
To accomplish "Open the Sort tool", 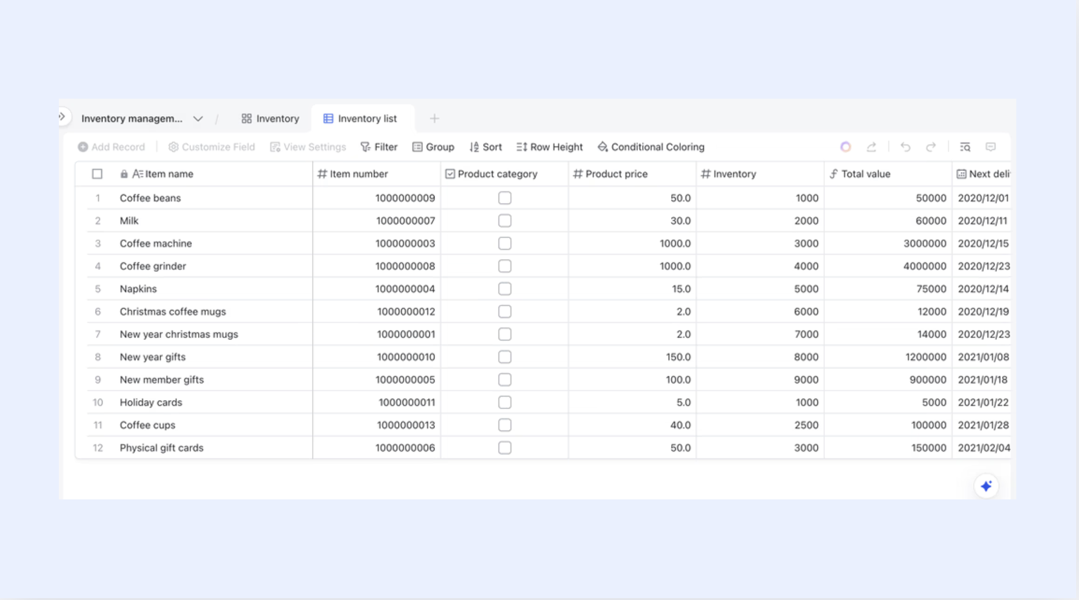I will point(485,147).
